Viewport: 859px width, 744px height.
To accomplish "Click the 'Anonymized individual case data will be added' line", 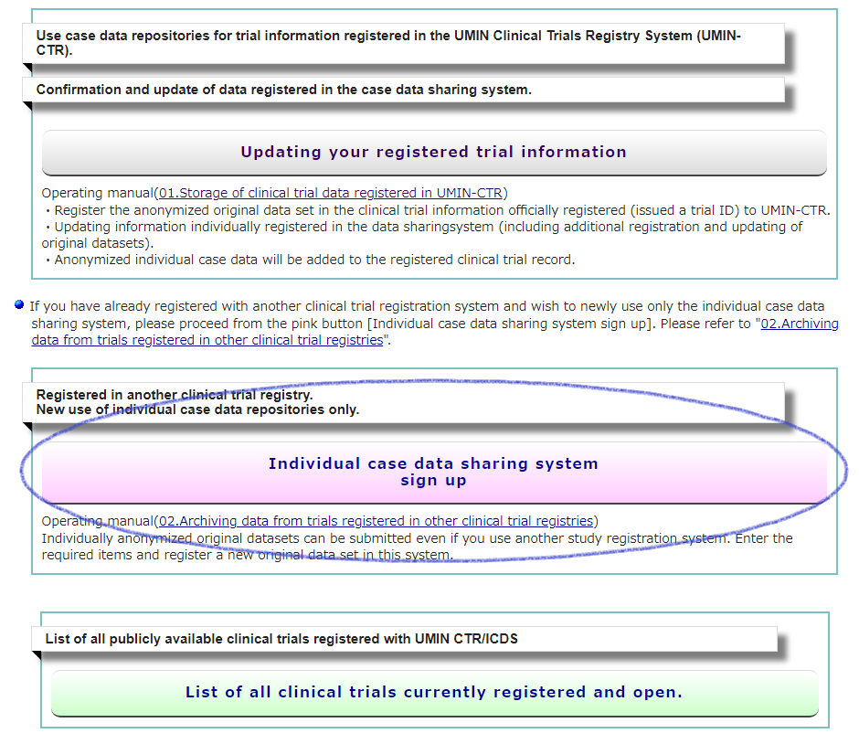I will click(x=311, y=260).
